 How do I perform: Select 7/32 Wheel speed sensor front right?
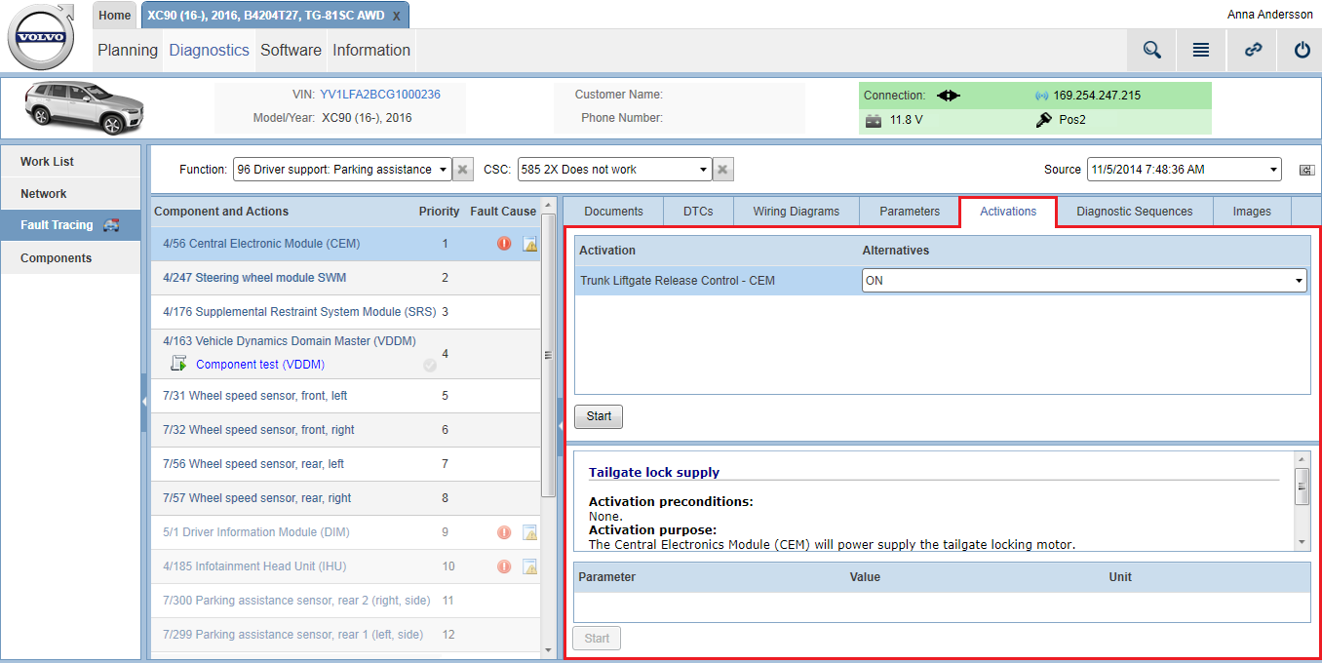click(345, 430)
